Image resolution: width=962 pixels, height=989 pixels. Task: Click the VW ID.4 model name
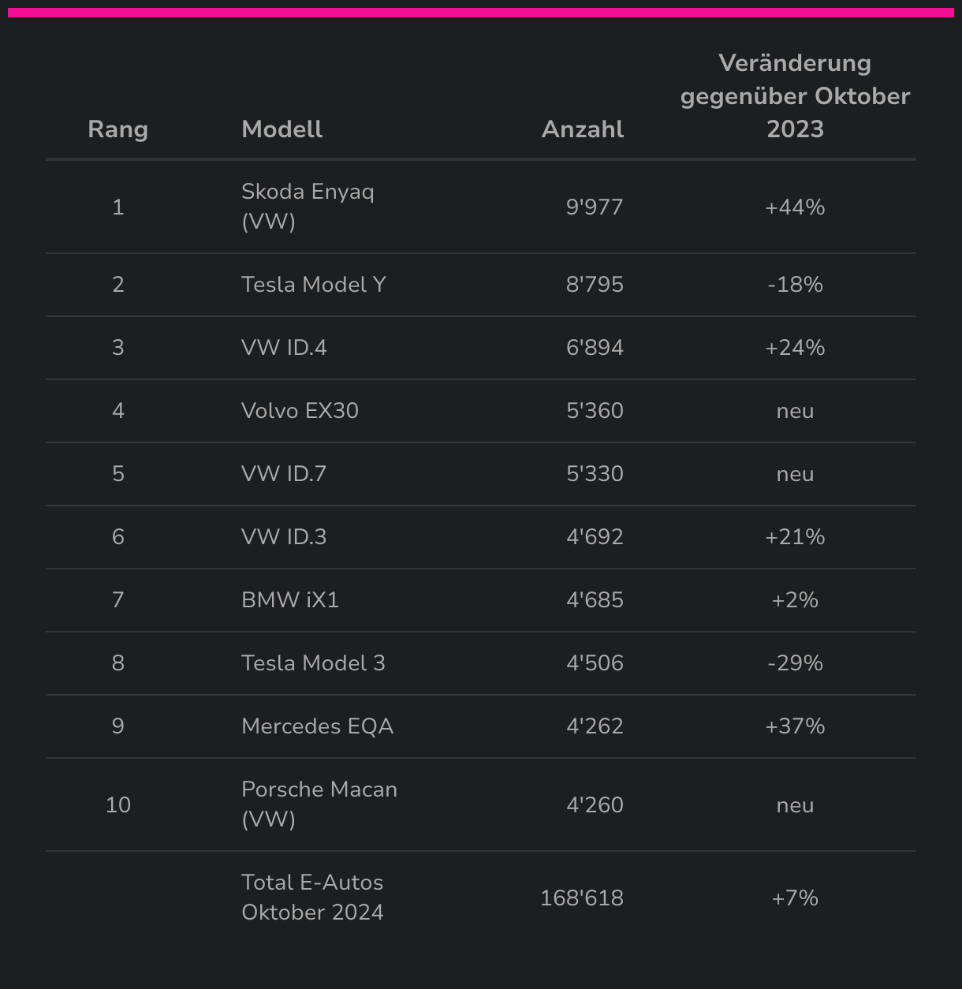coord(284,348)
